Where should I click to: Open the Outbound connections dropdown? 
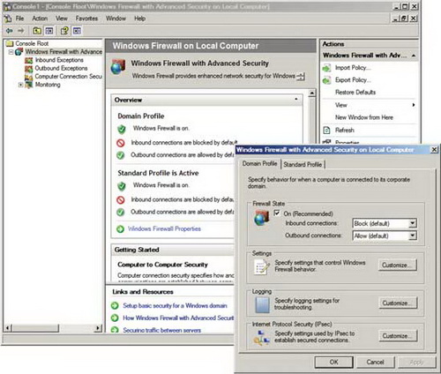tap(413, 236)
